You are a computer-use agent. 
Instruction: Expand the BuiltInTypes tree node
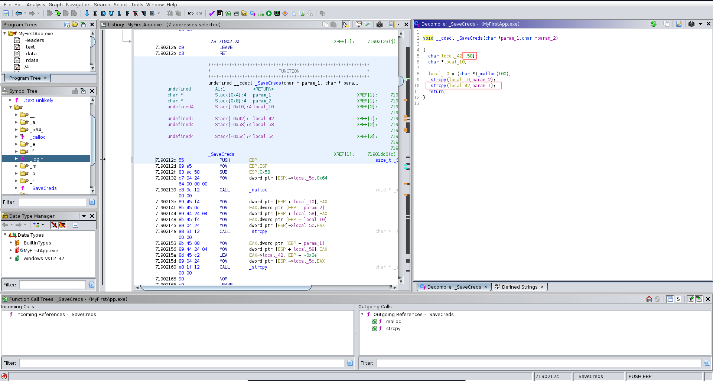tap(11, 243)
